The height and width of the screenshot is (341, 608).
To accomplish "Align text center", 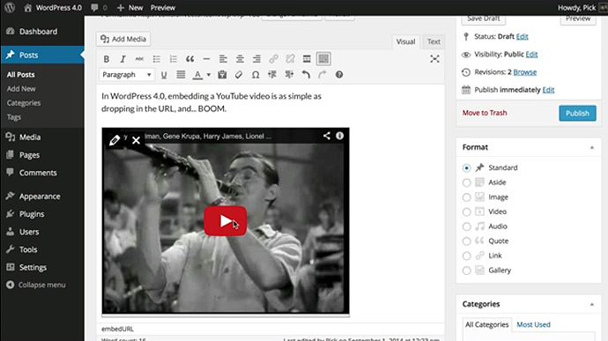I will [x=240, y=59].
